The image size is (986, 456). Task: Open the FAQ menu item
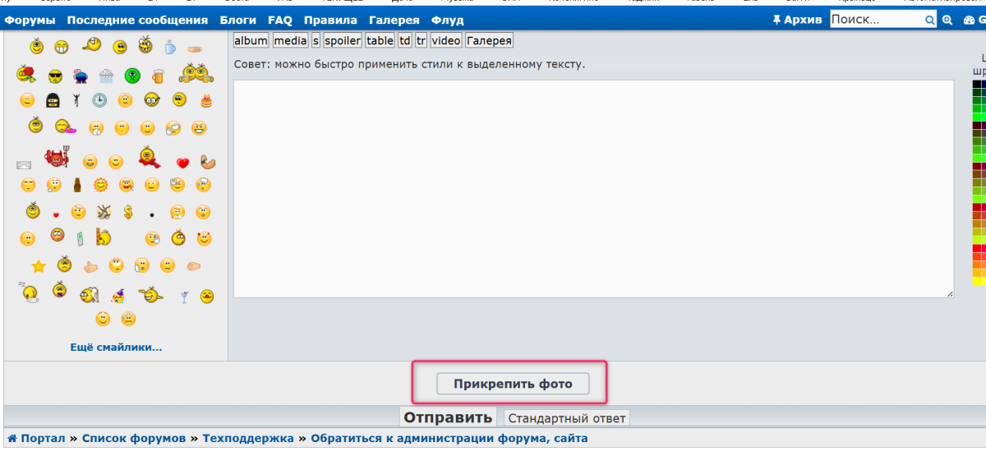(x=279, y=20)
